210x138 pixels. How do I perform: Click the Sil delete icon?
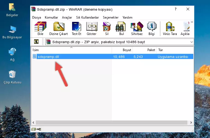pyautogui.click(x=107, y=28)
